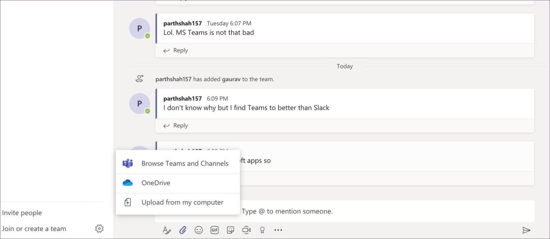Choose OneDrive from the attach menu
This screenshot has height=239, width=550.
[178, 183]
